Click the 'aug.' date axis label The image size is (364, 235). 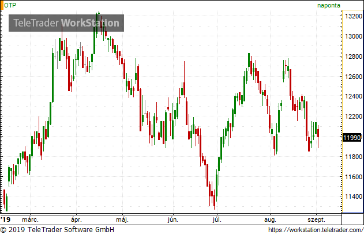point(270,219)
